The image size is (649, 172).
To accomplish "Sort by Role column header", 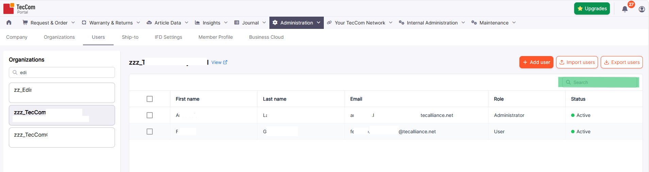I will (499, 99).
